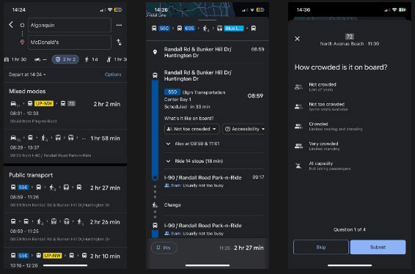
Task: Swap origin and destination arrows
Action: [x=119, y=42]
